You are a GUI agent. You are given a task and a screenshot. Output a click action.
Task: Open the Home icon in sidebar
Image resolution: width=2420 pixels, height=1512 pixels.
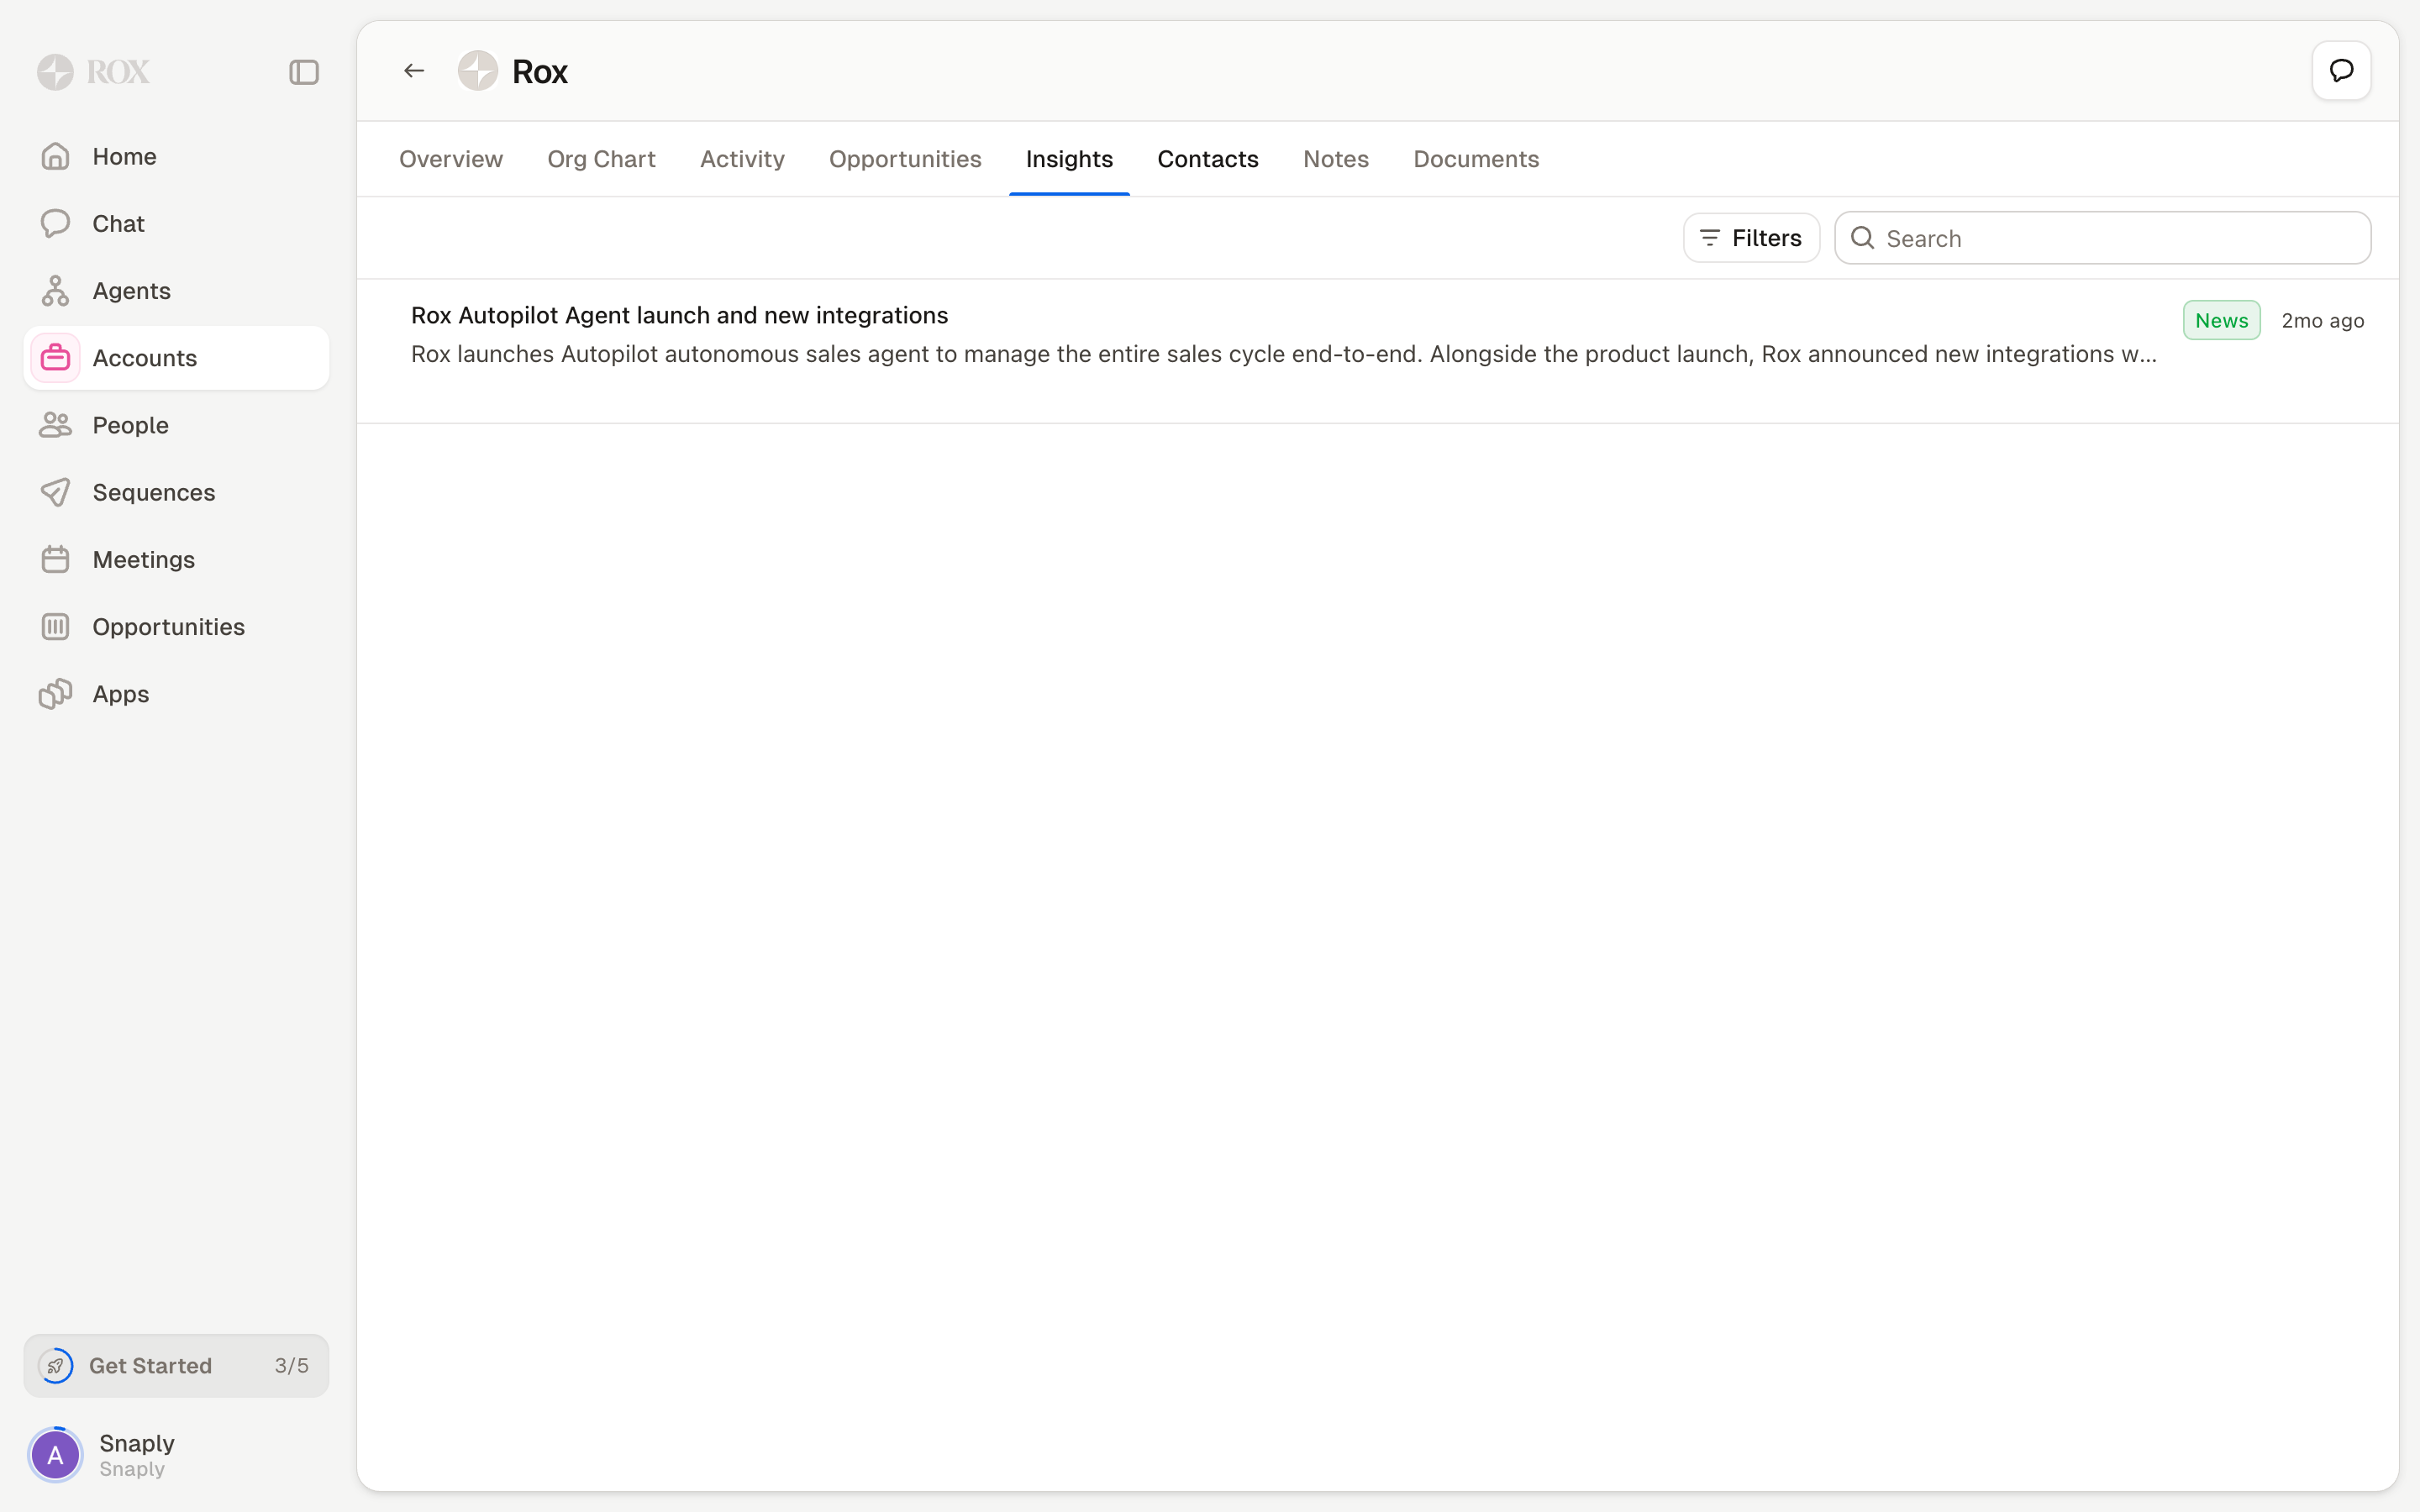click(56, 156)
